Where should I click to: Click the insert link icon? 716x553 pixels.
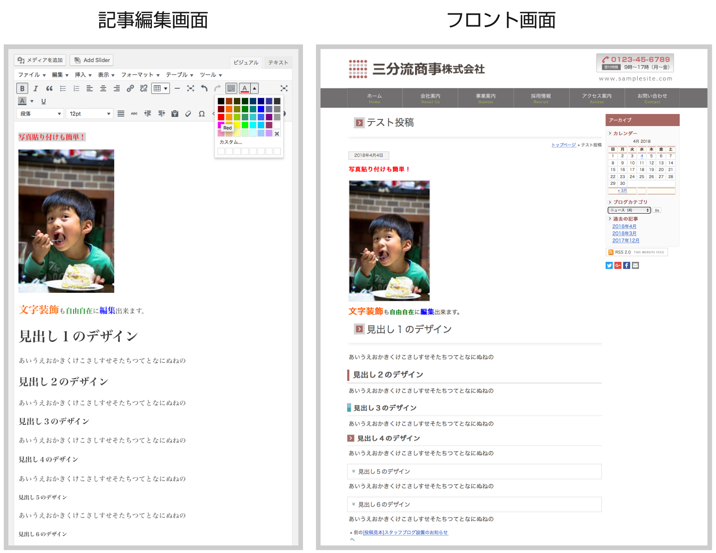(130, 88)
